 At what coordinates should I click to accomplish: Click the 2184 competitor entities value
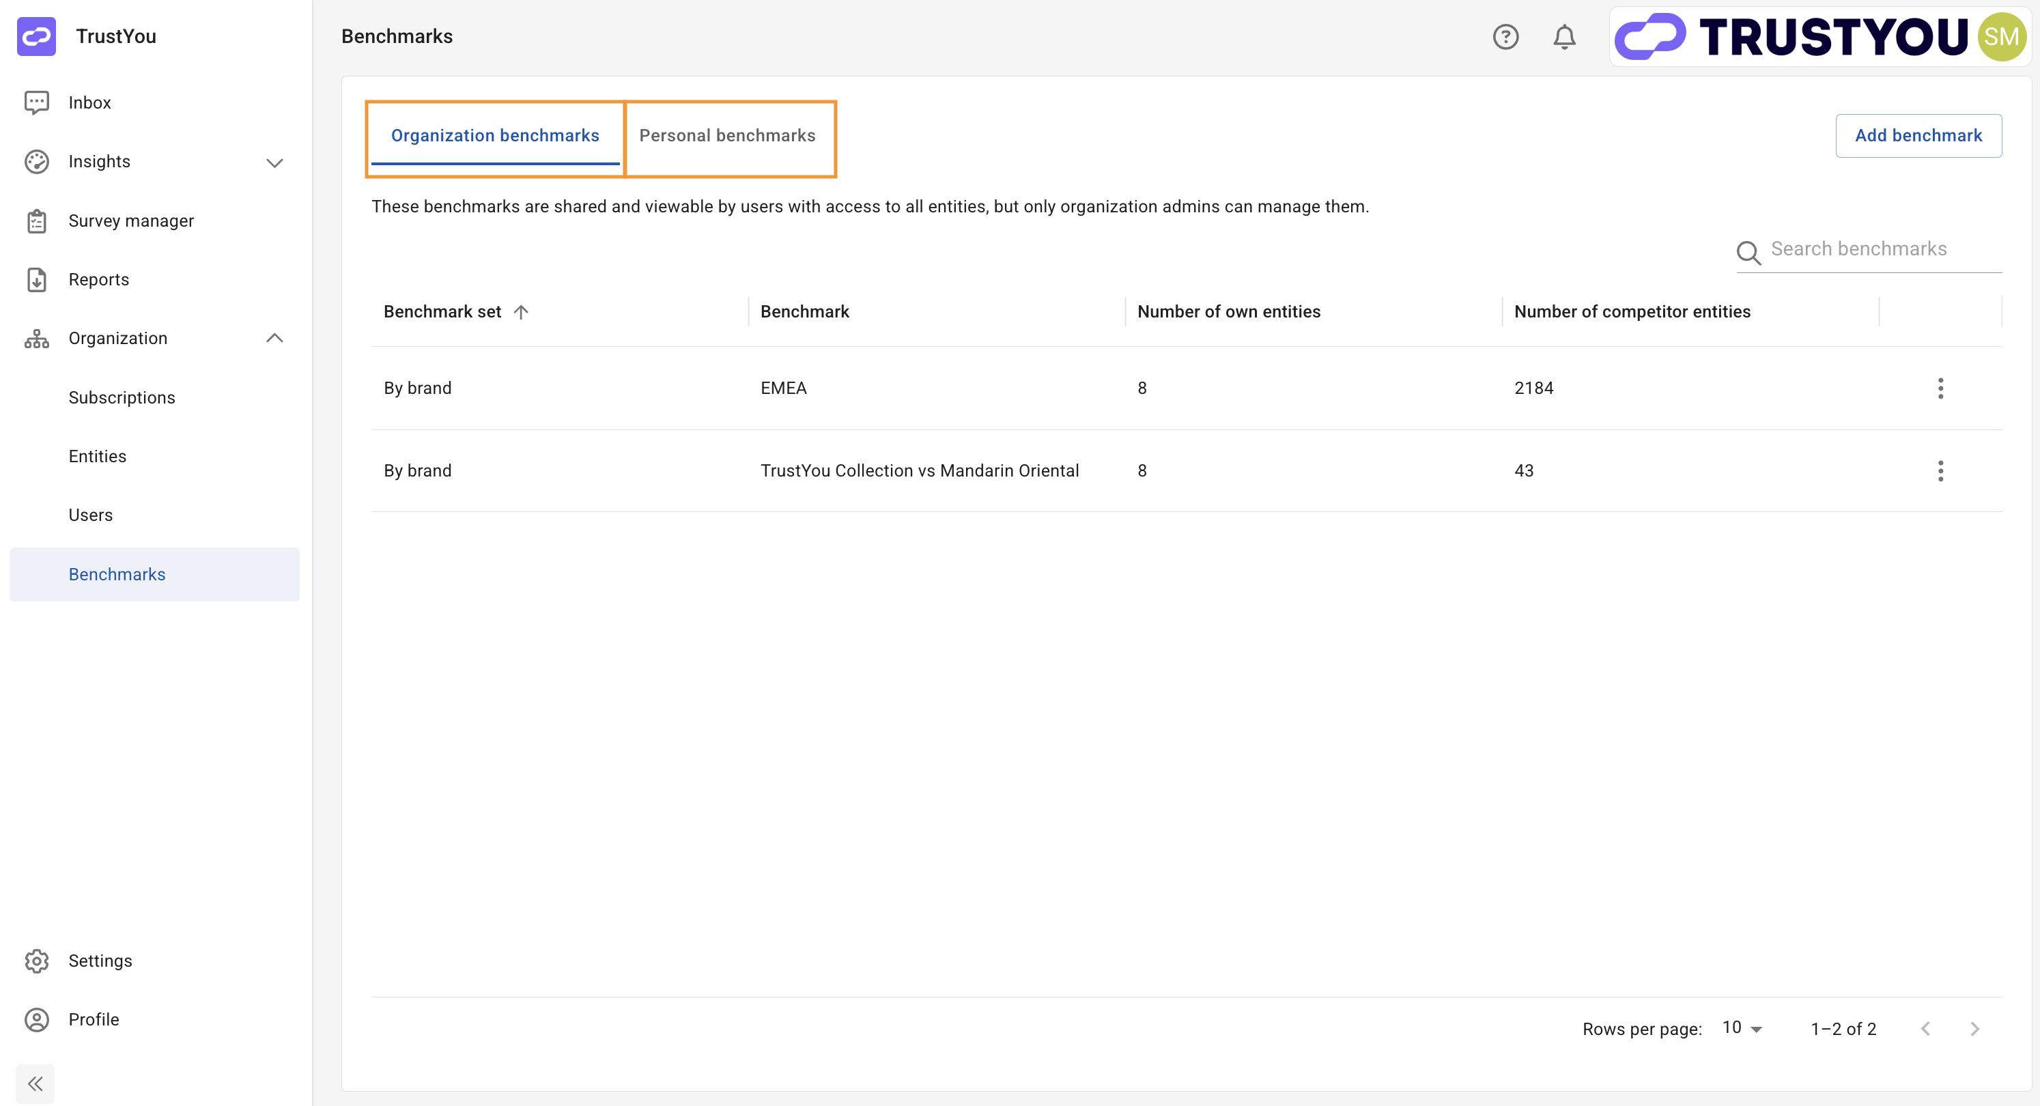(1534, 388)
